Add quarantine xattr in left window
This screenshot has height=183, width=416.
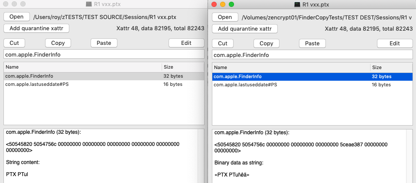pos(36,28)
